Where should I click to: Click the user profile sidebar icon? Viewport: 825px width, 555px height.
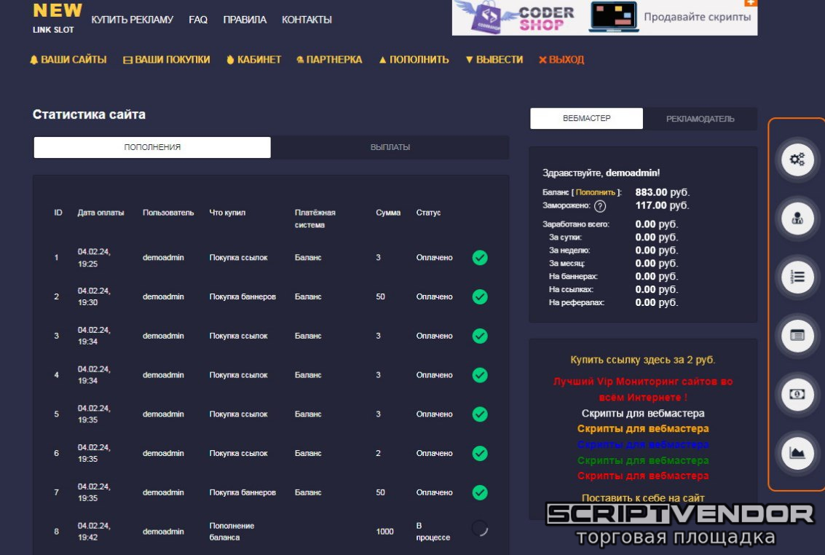[797, 219]
